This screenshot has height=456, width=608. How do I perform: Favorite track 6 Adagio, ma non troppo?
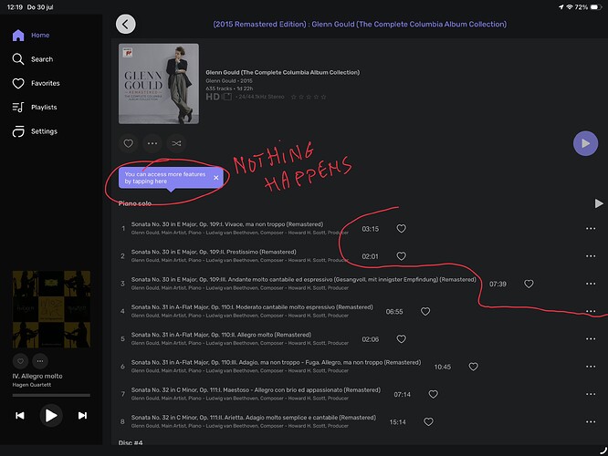tap(473, 367)
